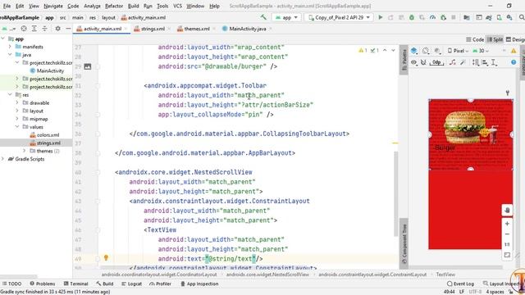Open the Profile app gauge icon
Image resolution: width=525 pixels, height=295 pixels.
point(432,17)
